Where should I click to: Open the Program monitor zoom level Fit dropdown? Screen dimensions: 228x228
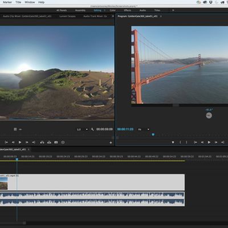pyautogui.click(x=144, y=129)
